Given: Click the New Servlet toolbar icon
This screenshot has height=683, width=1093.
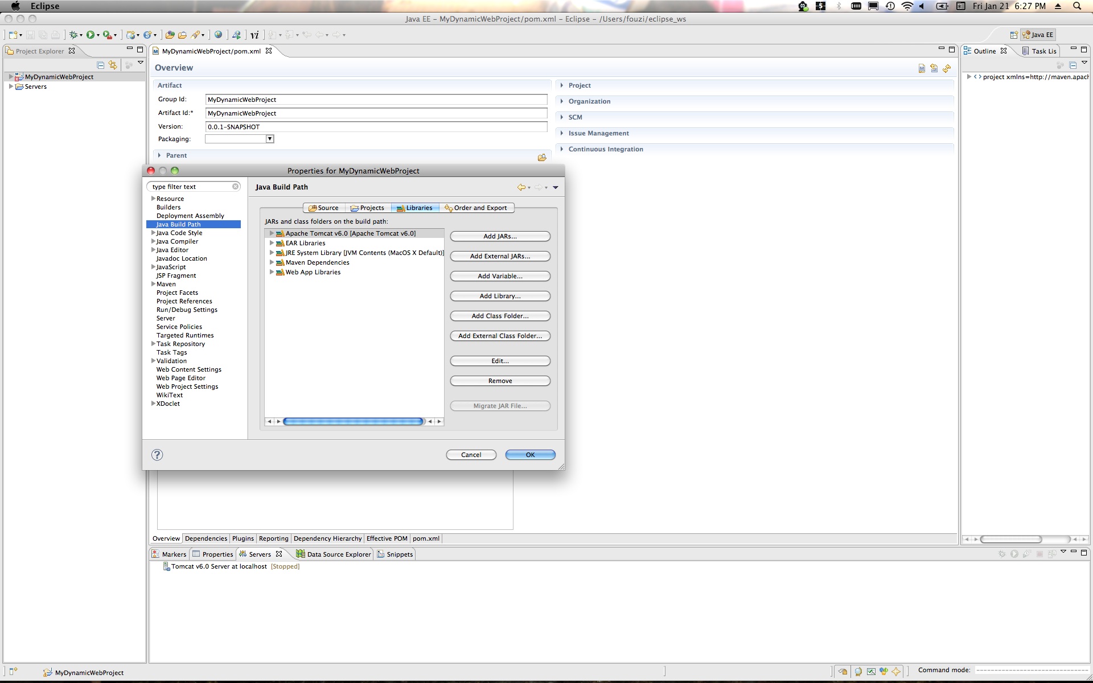Looking at the screenshot, I should [x=147, y=35].
